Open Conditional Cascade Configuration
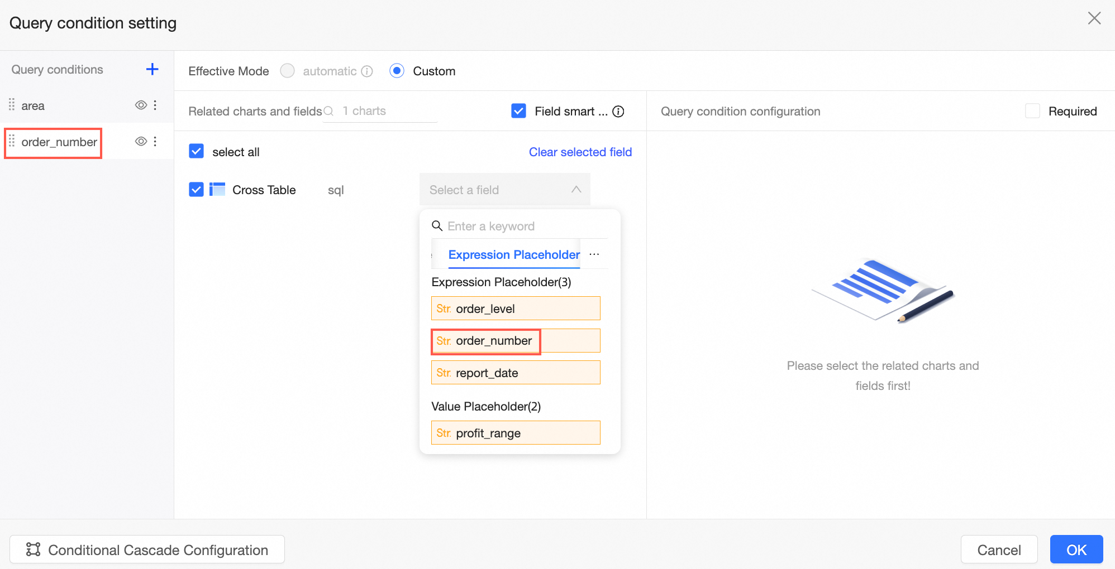Screen dimensions: 1115x569 147,550
